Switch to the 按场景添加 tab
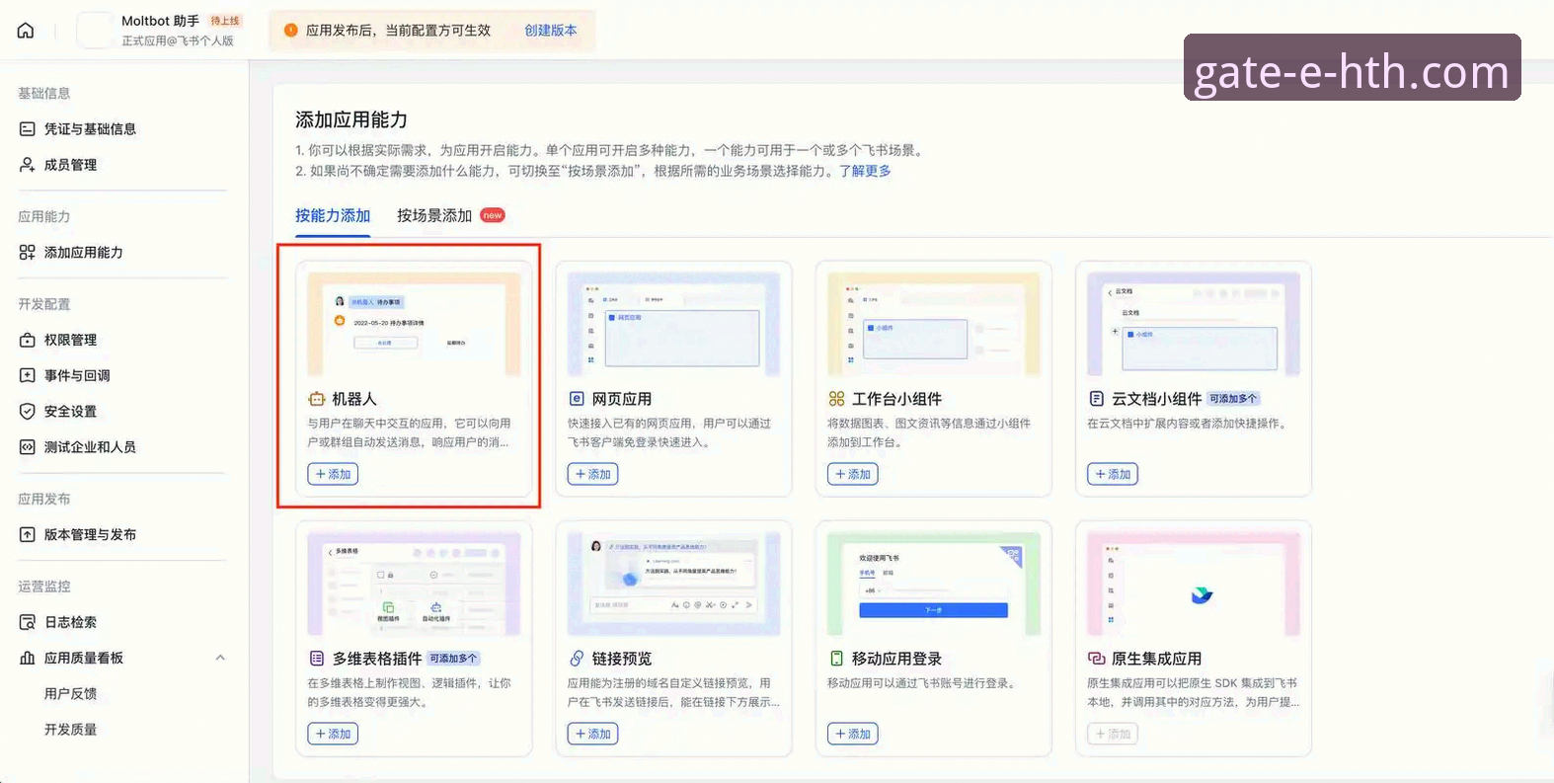Image resolution: width=1554 pixels, height=783 pixels. [434, 215]
